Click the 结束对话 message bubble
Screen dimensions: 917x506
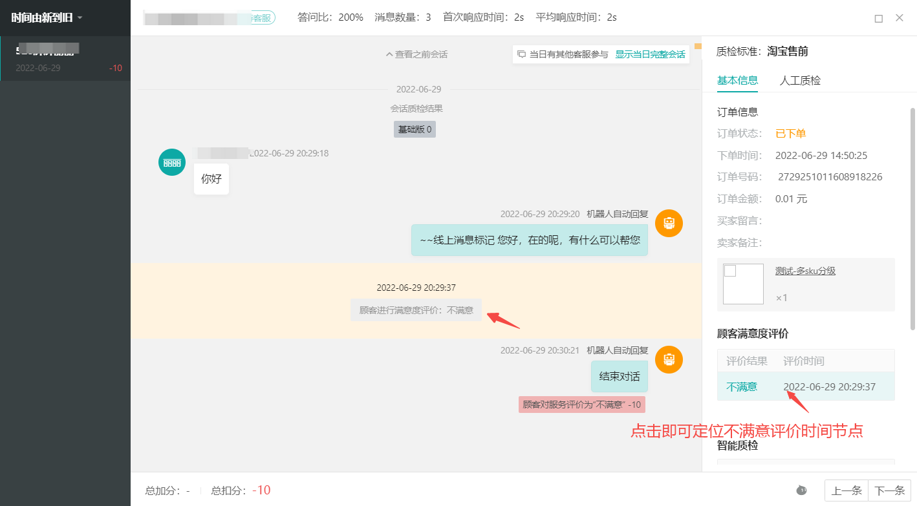620,377
